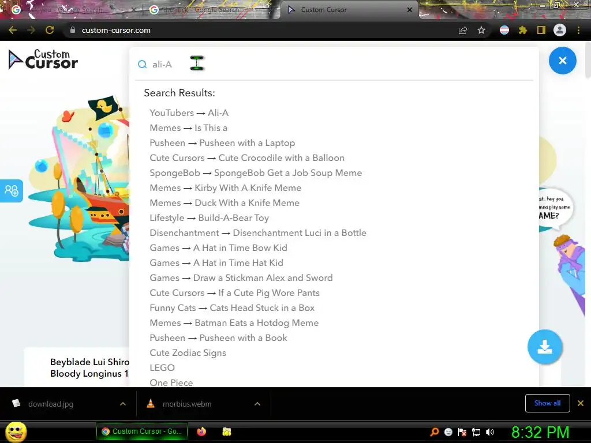Viewport: 591px width, 443px height.
Task: Open the One Piece collection result
Action: point(171,382)
